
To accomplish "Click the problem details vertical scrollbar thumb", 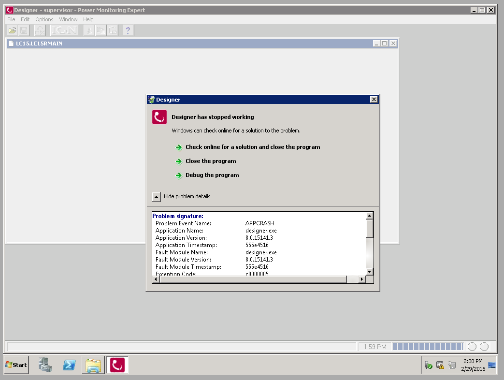I will pos(369,229).
